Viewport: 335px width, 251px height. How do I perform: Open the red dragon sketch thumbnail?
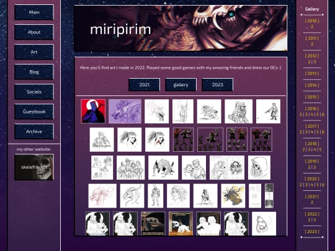point(102,196)
